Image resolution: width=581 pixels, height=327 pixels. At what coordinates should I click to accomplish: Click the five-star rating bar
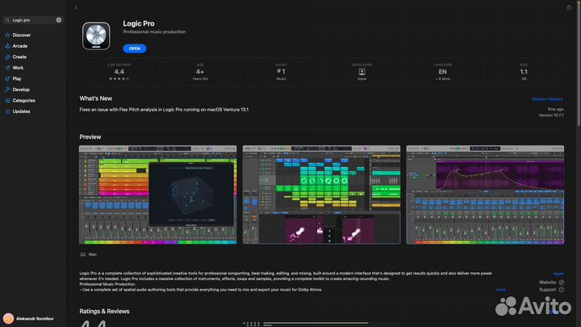[316, 323]
